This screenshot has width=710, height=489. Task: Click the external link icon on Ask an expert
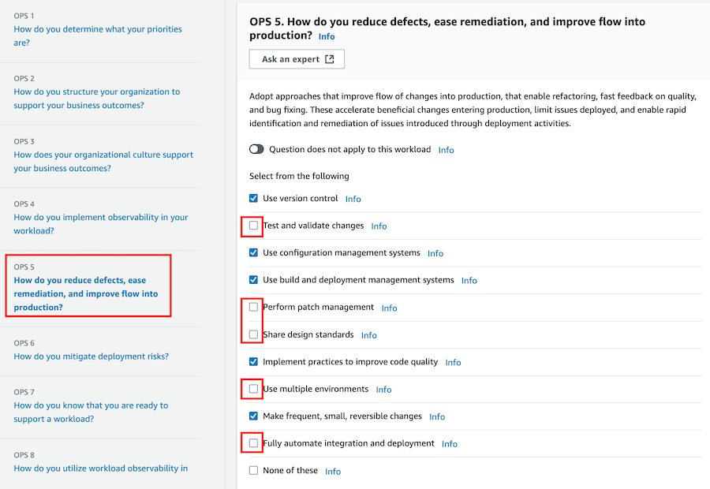point(330,59)
